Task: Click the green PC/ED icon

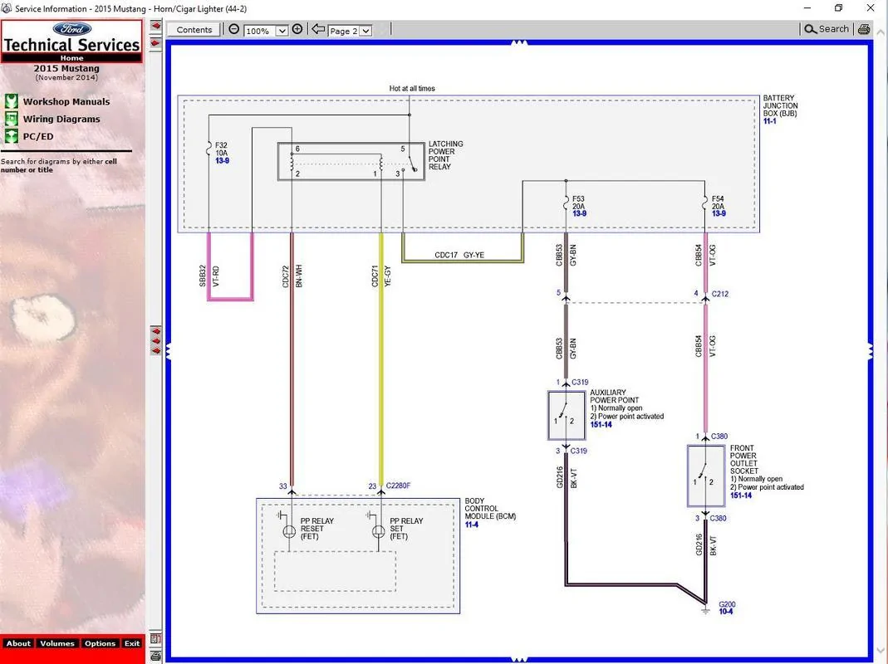Action: click(x=12, y=136)
